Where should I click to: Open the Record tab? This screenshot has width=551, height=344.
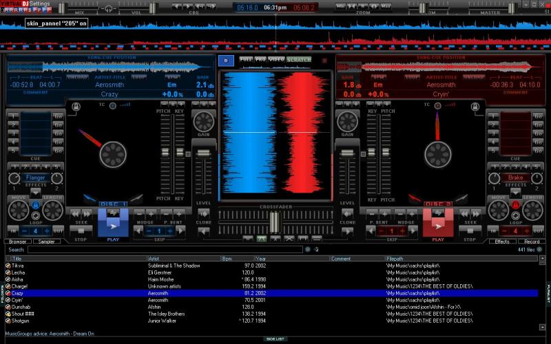532,241
